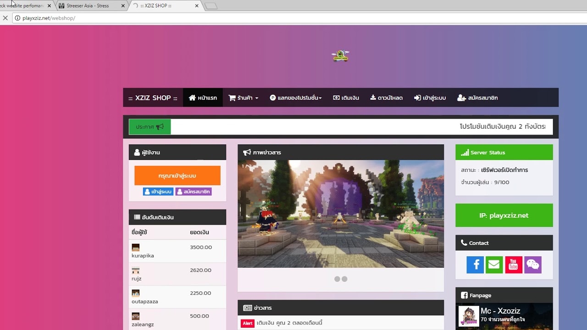Click the green ประกาศ announcement button
The height and width of the screenshot is (330, 587).
pyautogui.click(x=150, y=127)
